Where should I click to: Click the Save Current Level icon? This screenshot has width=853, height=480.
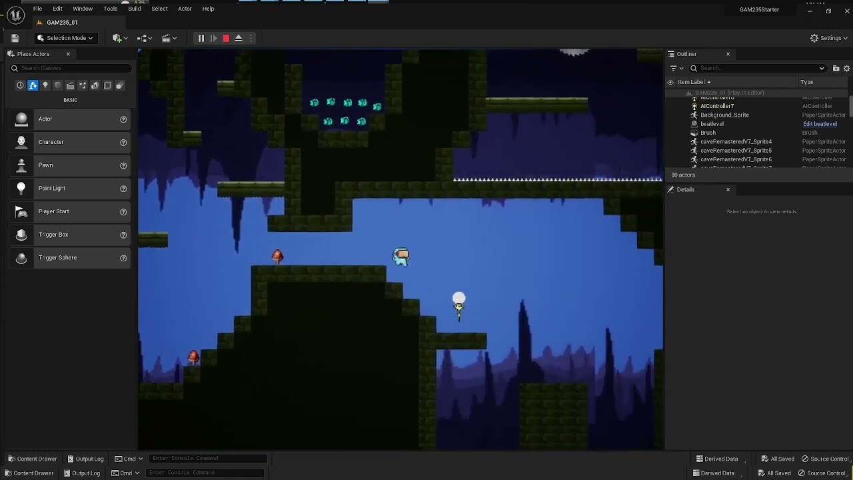click(15, 38)
